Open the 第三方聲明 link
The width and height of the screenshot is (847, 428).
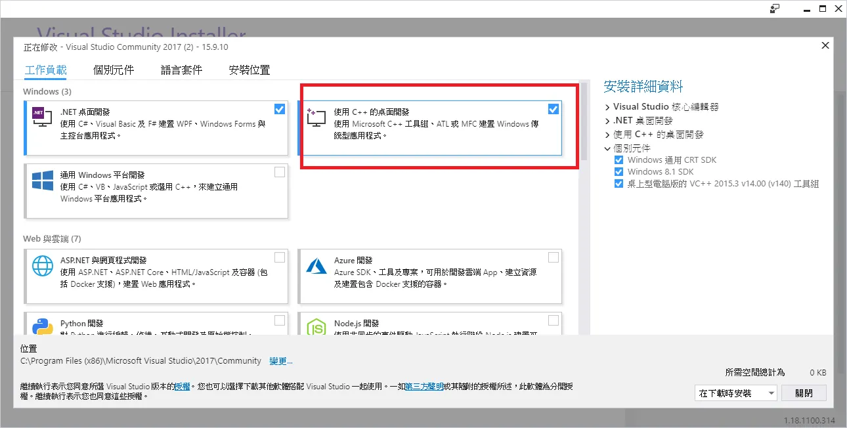click(424, 387)
